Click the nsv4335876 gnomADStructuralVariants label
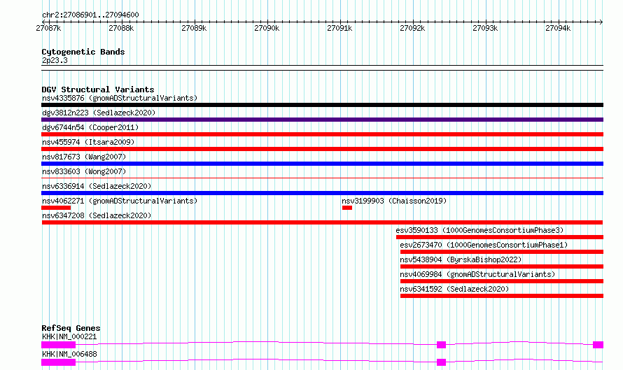 click(120, 98)
